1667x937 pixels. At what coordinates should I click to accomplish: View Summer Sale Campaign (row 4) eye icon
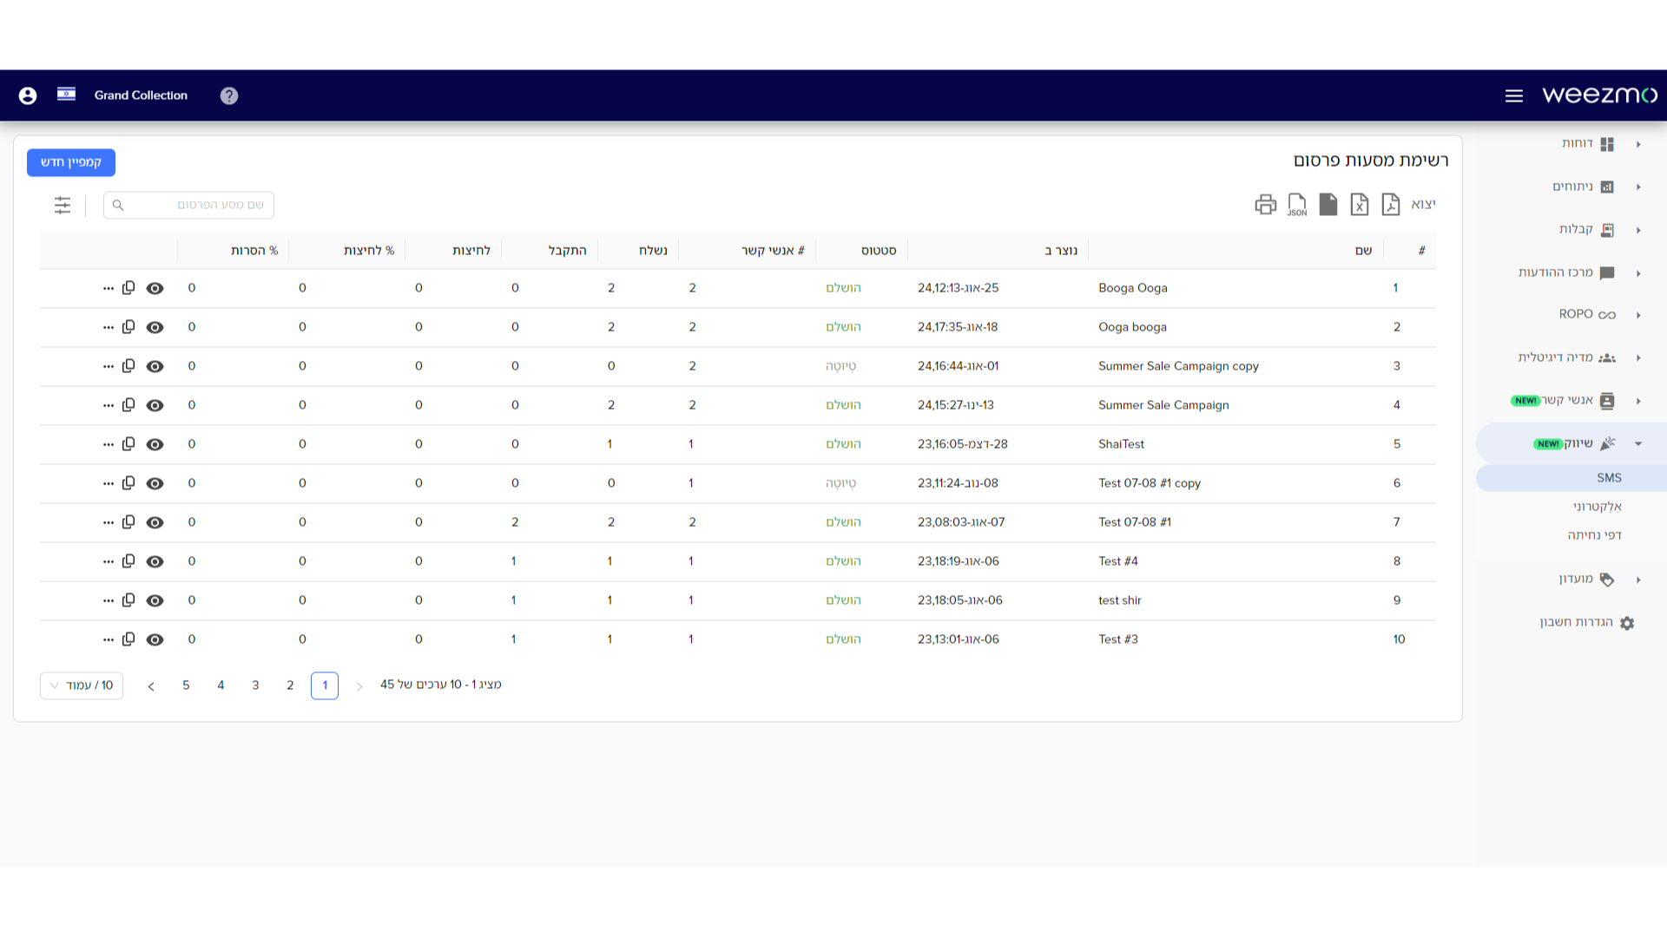click(155, 406)
